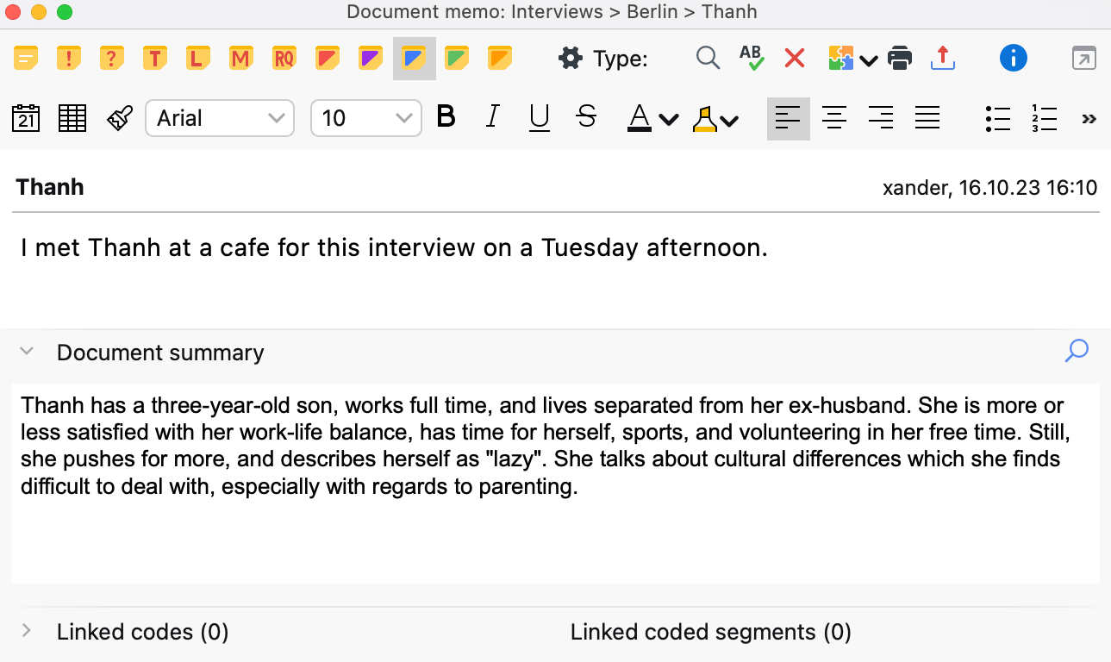
Task: Toggle italic formatting
Action: pyautogui.click(x=492, y=117)
